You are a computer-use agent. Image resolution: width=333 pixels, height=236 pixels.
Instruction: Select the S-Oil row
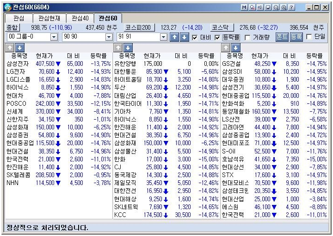click(274, 151)
